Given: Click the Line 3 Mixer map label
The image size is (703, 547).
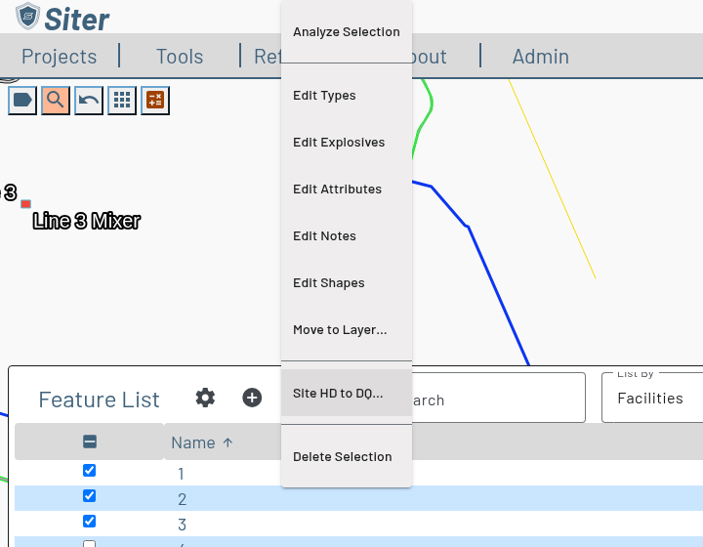Looking at the screenshot, I should [x=87, y=221].
